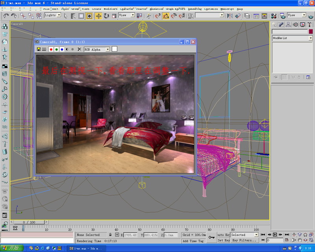315x252 pixels.
Task: Clear the rendered image with X icon
Action: pyautogui.click(x=79, y=50)
